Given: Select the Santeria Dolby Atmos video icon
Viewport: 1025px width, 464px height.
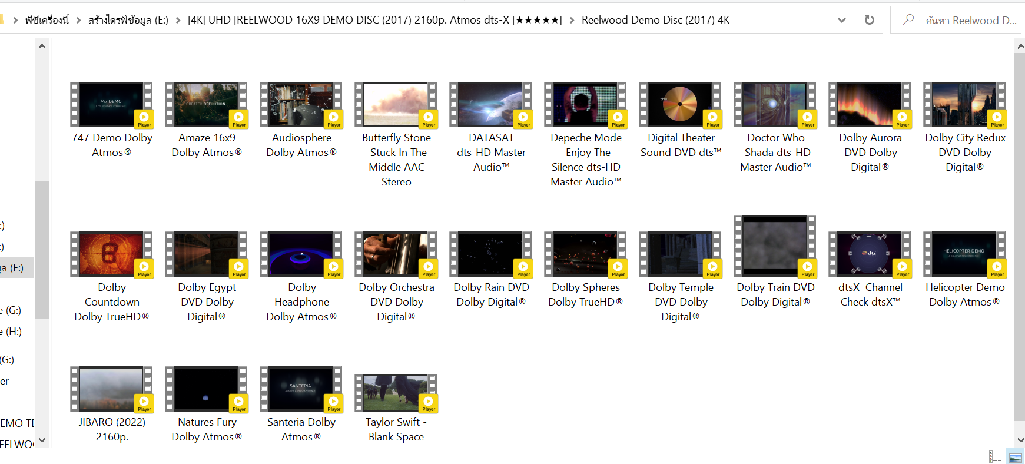Looking at the screenshot, I should [x=301, y=389].
